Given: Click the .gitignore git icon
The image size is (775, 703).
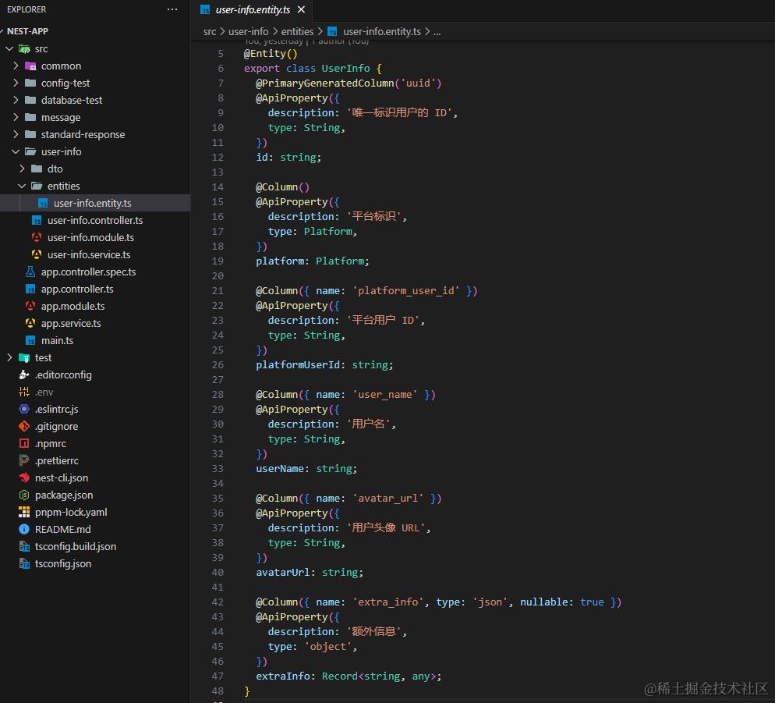Looking at the screenshot, I should pos(23,426).
